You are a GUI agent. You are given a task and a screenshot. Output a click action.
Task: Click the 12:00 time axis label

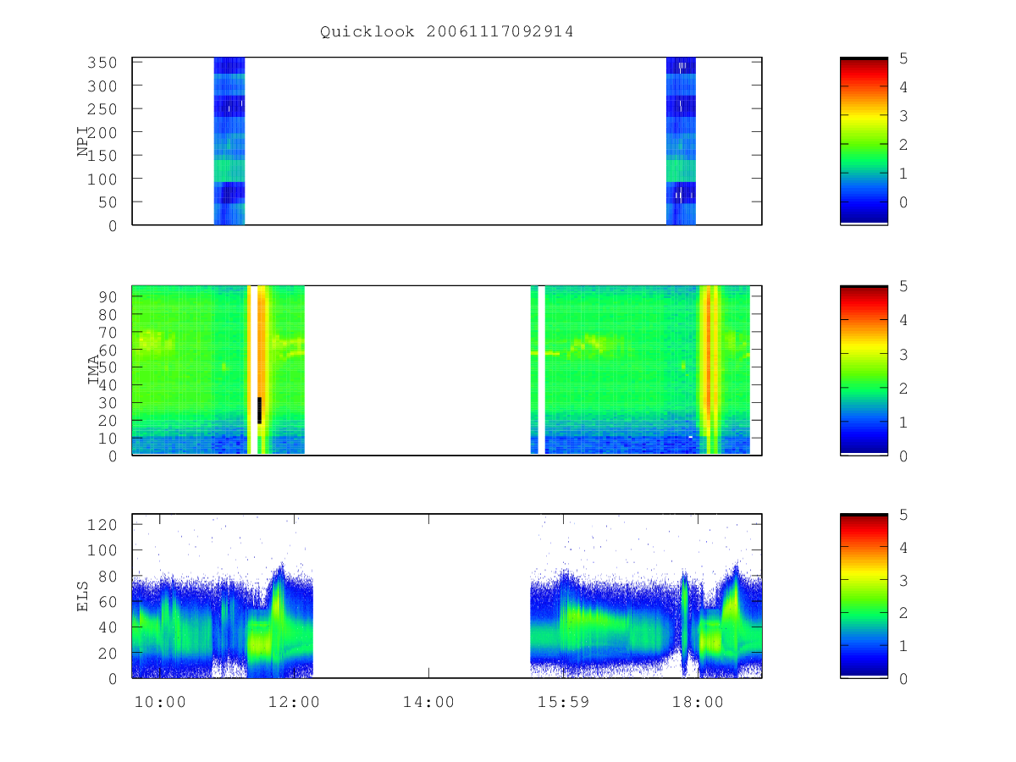[x=295, y=702]
